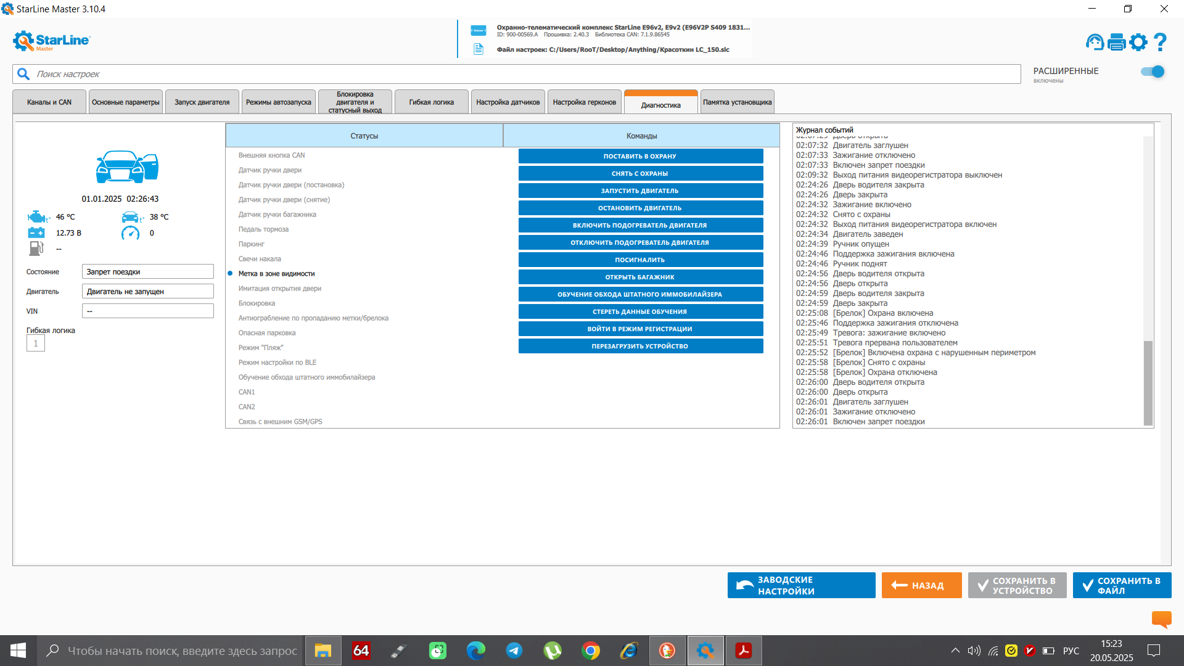The height and width of the screenshot is (666, 1184).
Task: Open help question mark icon
Action: (x=1160, y=42)
